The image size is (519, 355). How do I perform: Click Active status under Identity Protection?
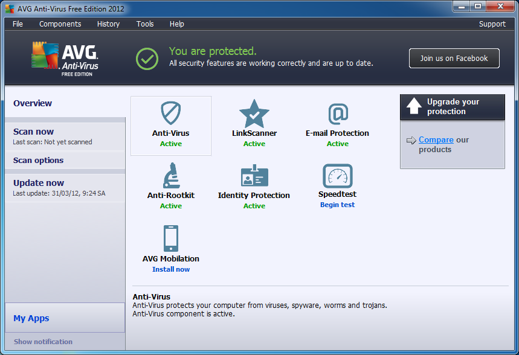(x=254, y=206)
